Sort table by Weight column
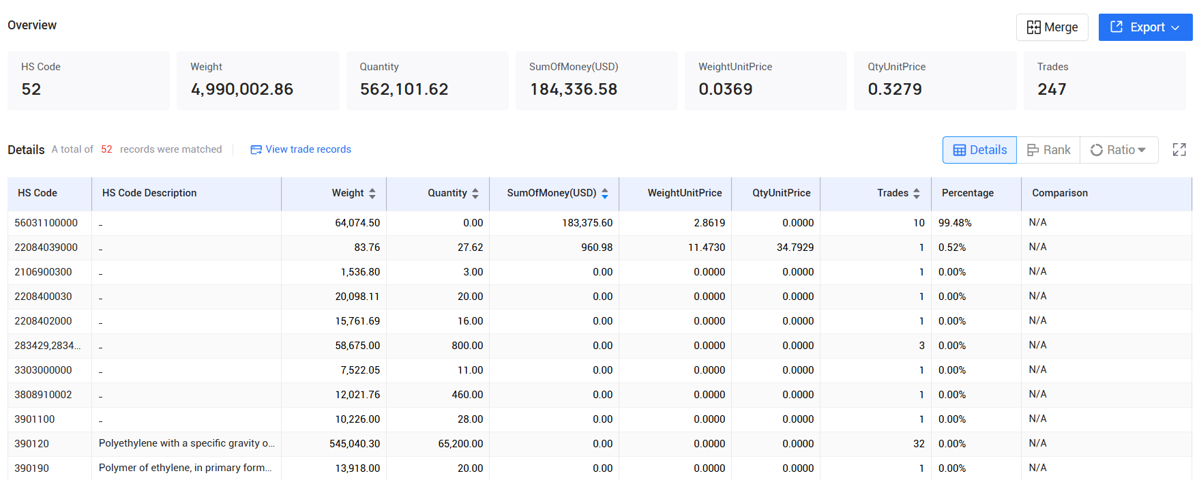This screenshot has width=1199, height=480. pos(372,194)
